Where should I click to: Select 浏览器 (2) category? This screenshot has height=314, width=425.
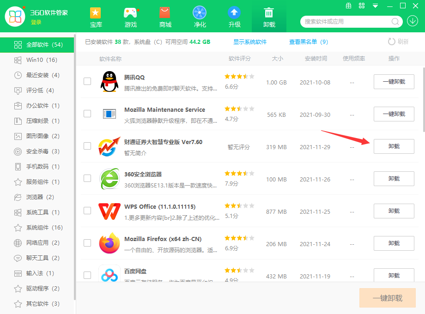pos(37,197)
